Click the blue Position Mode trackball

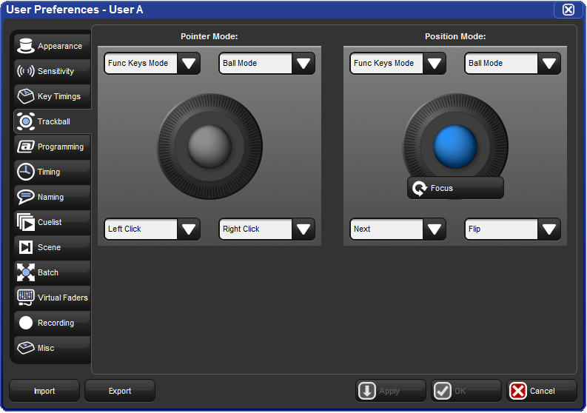pyautogui.click(x=455, y=147)
